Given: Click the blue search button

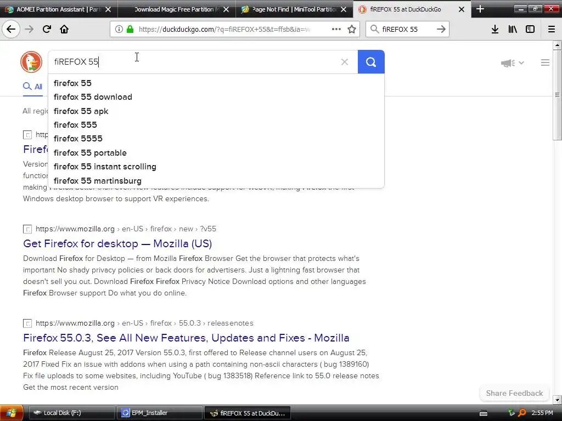Looking at the screenshot, I should [x=371, y=62].
